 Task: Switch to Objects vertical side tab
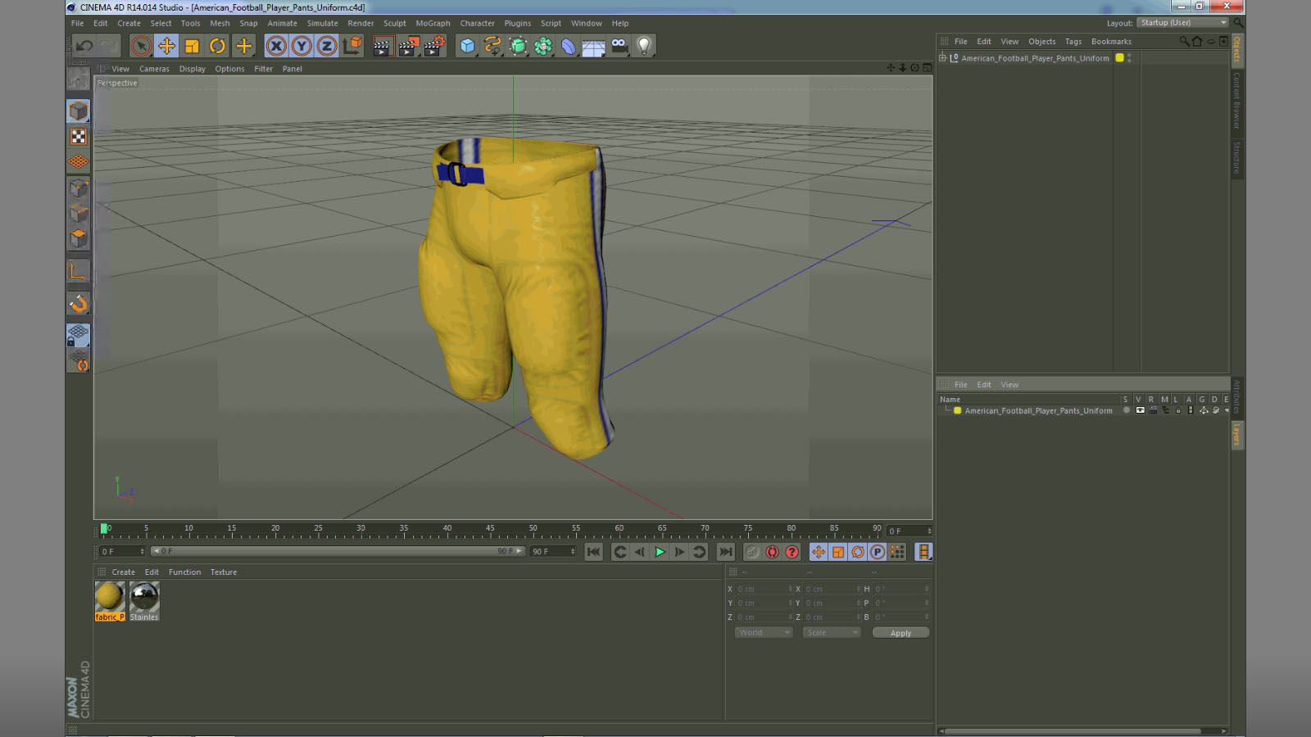(1236, 51)
